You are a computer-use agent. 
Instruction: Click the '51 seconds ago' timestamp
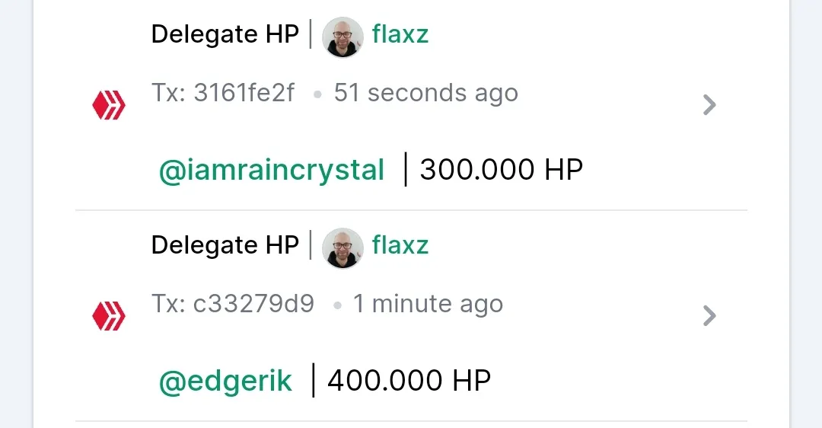426,94
